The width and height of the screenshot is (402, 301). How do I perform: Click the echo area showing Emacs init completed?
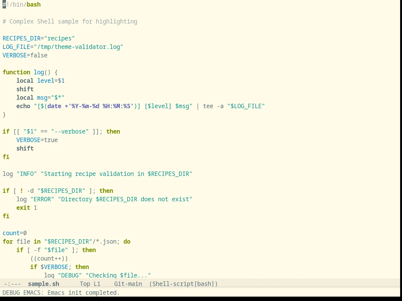tap(61, 293)
